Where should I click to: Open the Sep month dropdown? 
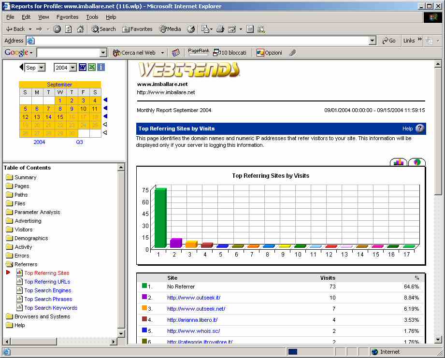tap(42, 68)
